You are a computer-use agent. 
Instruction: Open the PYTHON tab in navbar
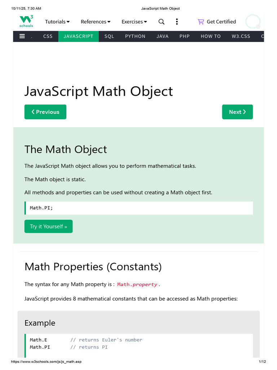coord(135,36)
